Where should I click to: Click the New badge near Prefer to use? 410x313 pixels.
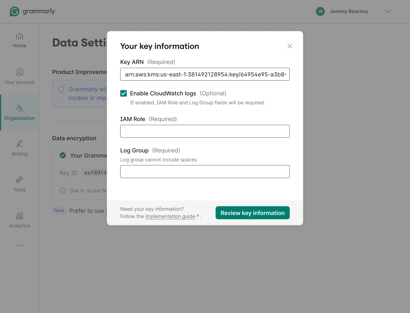59,210
